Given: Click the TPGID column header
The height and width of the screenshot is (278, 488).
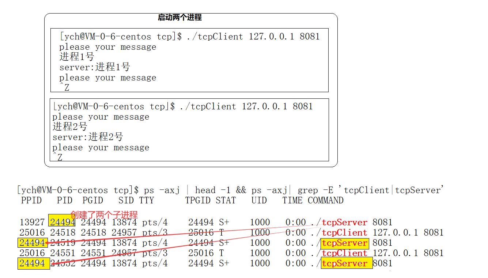Looking at the screenshot, I should point(198,200).
